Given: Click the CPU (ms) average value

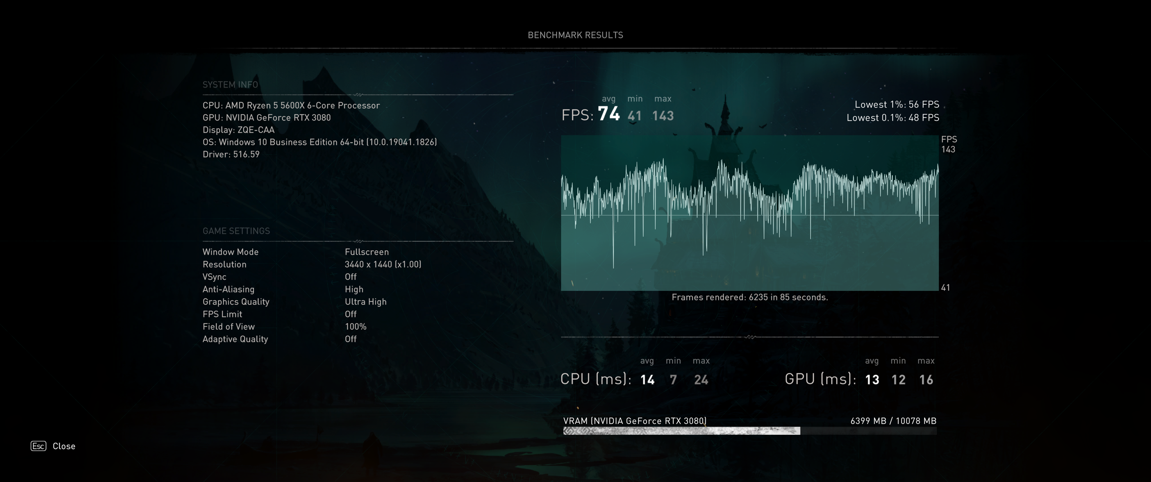Looking at the screenshot, I should (647, 380).
